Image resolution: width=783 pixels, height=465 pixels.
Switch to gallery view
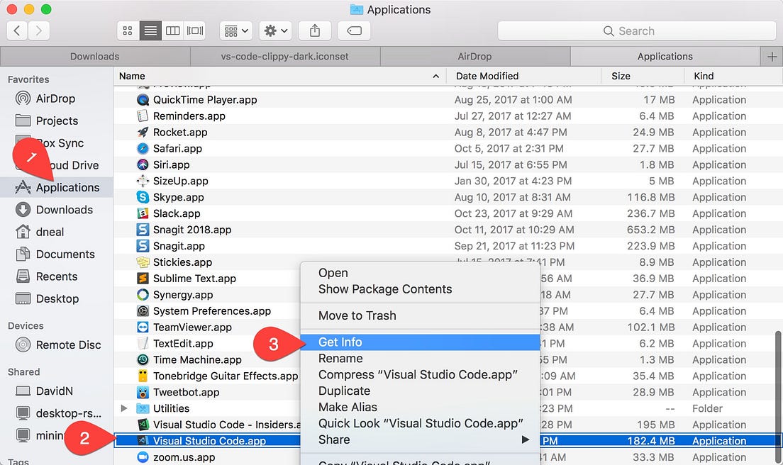[194, 30]
